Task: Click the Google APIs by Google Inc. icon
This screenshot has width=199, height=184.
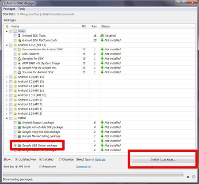Action: point(19,68)
